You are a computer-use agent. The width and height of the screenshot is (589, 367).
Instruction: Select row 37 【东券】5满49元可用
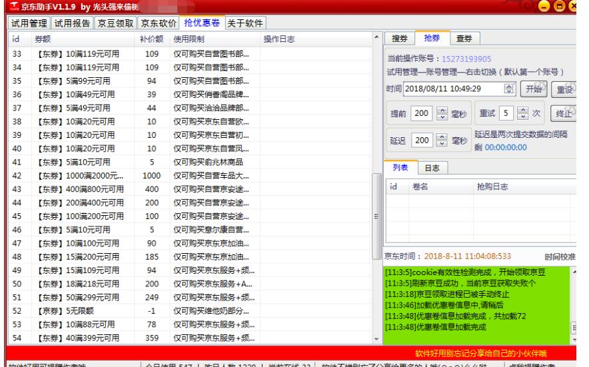click(190, 108)
